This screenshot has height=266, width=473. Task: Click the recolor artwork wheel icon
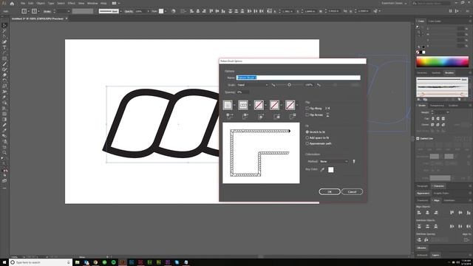174,11
